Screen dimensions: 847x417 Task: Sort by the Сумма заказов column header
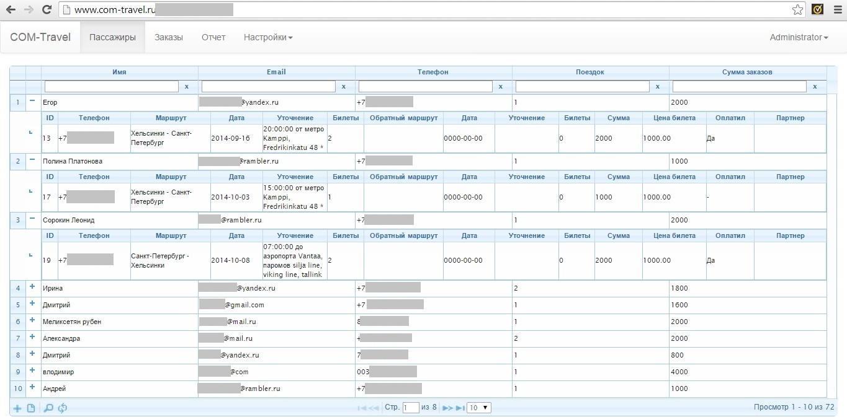[747, 72]
